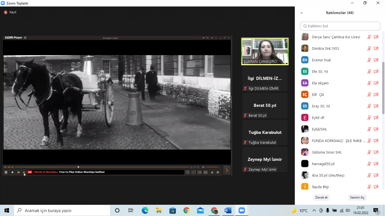Select participant ikra 50.yıl in the list
Image resolution: width=385 pixels, height=216 pixels.
pyautogui.click(x=328, y=175)
